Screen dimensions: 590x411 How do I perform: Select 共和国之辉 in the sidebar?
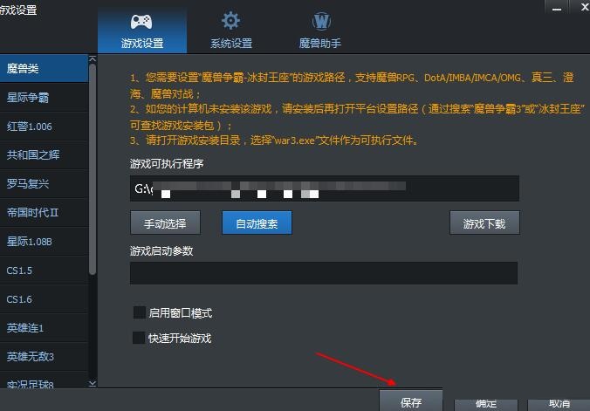[44, 155]
